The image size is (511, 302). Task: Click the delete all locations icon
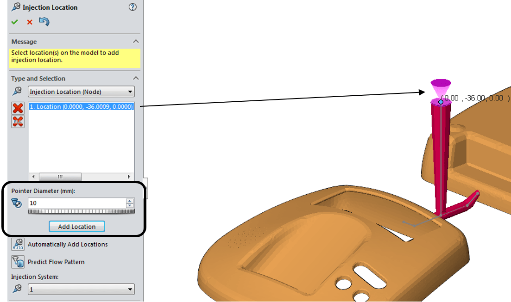[x=18, y=122]
